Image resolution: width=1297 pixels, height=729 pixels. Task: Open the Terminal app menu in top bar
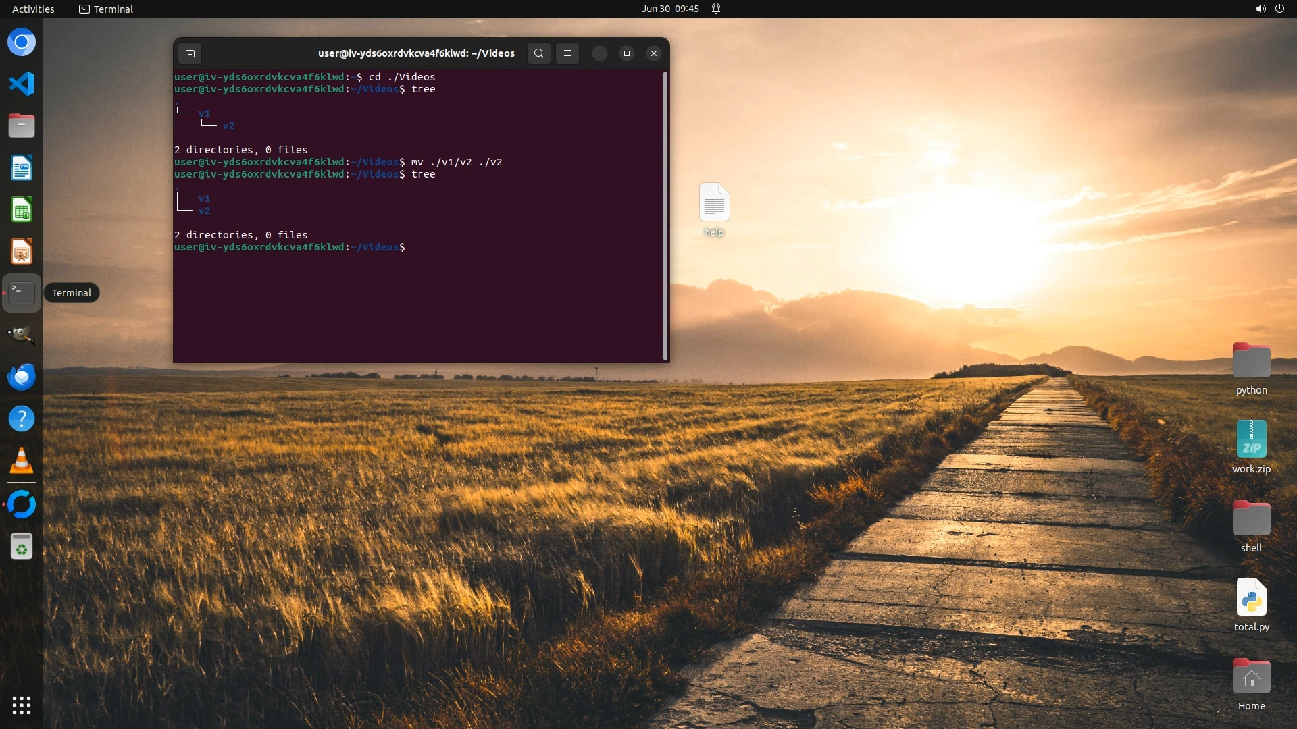(106, 9)
